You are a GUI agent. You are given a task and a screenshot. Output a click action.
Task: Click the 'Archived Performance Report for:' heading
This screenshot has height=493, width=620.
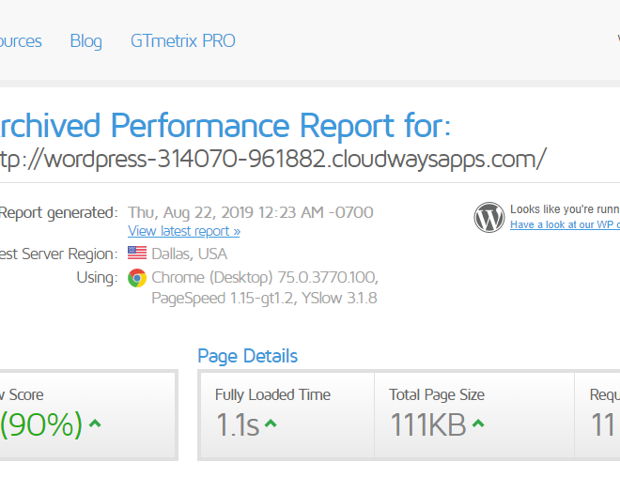click(x=225, y=125)
